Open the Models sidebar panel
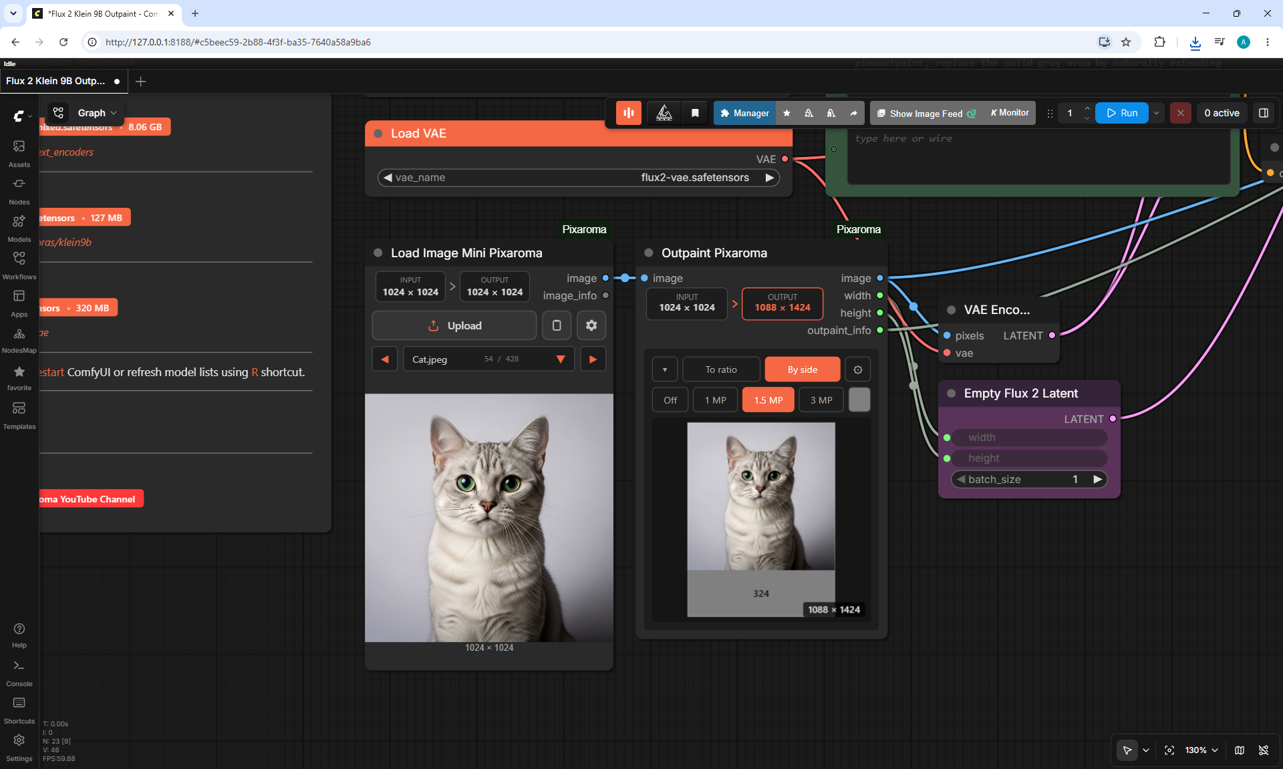The width and height of the screenshot is (1283, 769). coord(19,228)
